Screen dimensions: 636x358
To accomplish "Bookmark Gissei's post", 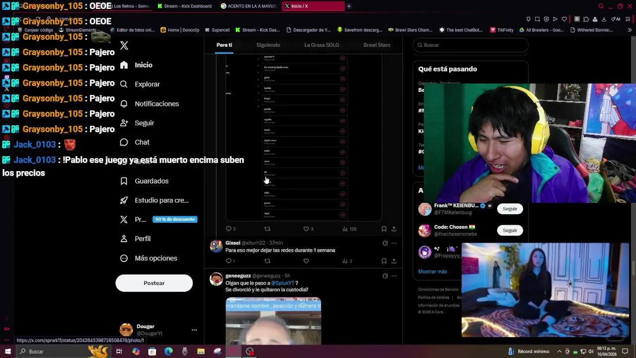I will click(x=384, y=261).
